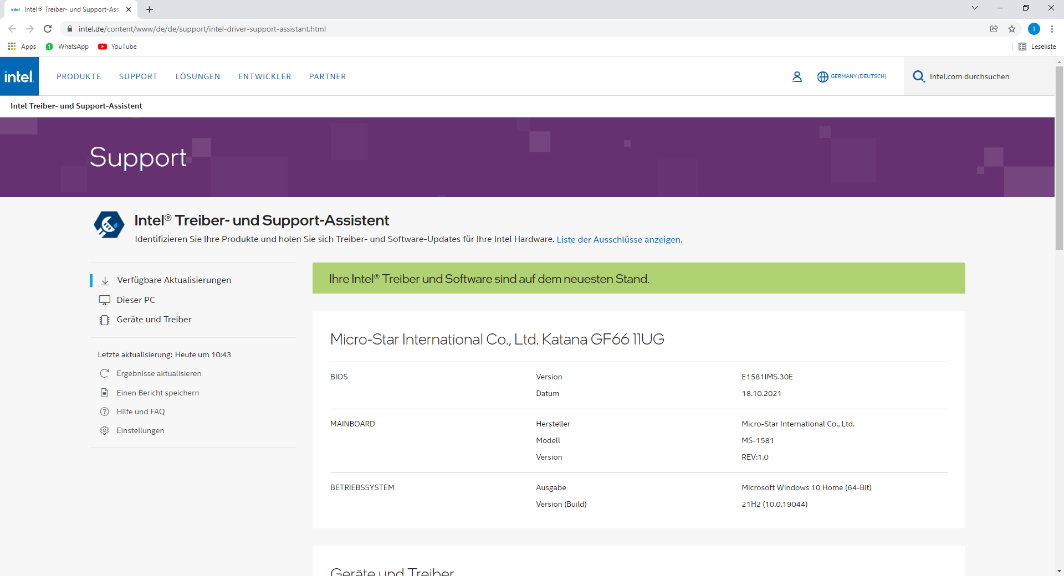Open Liste der Ausschlüsse anzeigen link
The image size is (1064, 576).
(620, 239)
